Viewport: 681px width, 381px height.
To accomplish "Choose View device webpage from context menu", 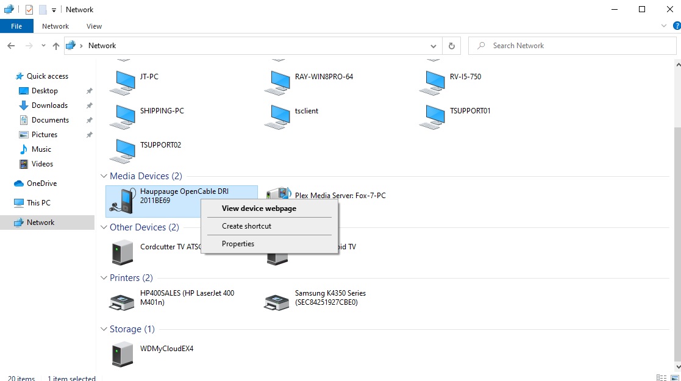I will [x=258, y=208].
